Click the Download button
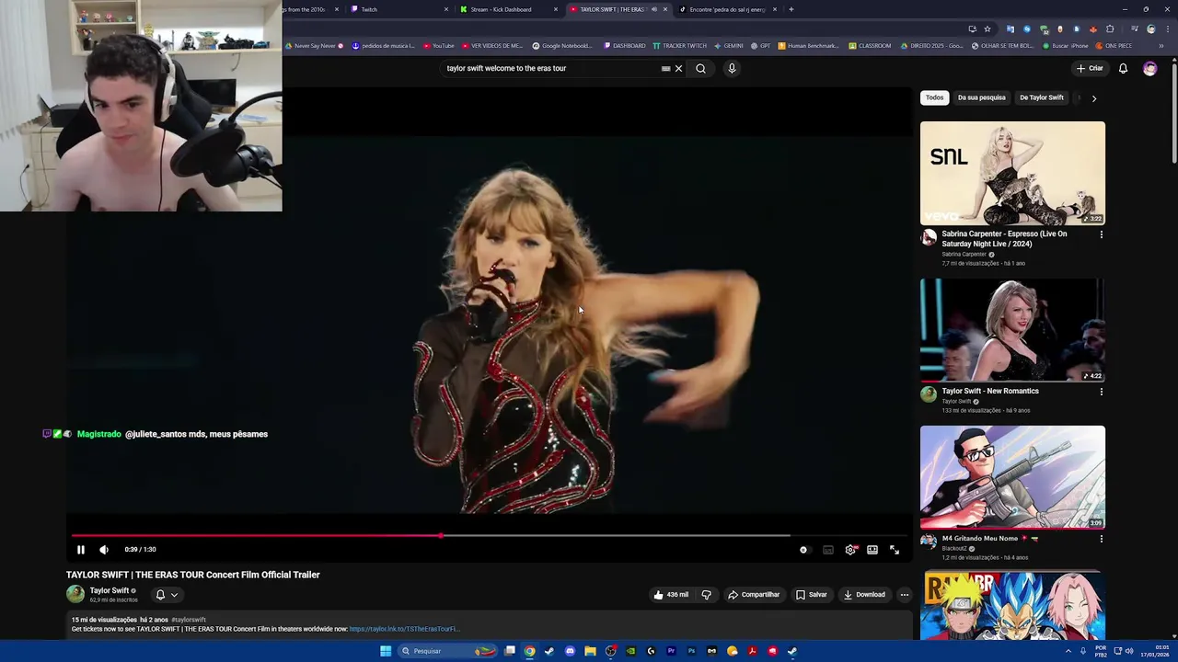This screenshot has height=662, width=1178. (x=864, y=595)
